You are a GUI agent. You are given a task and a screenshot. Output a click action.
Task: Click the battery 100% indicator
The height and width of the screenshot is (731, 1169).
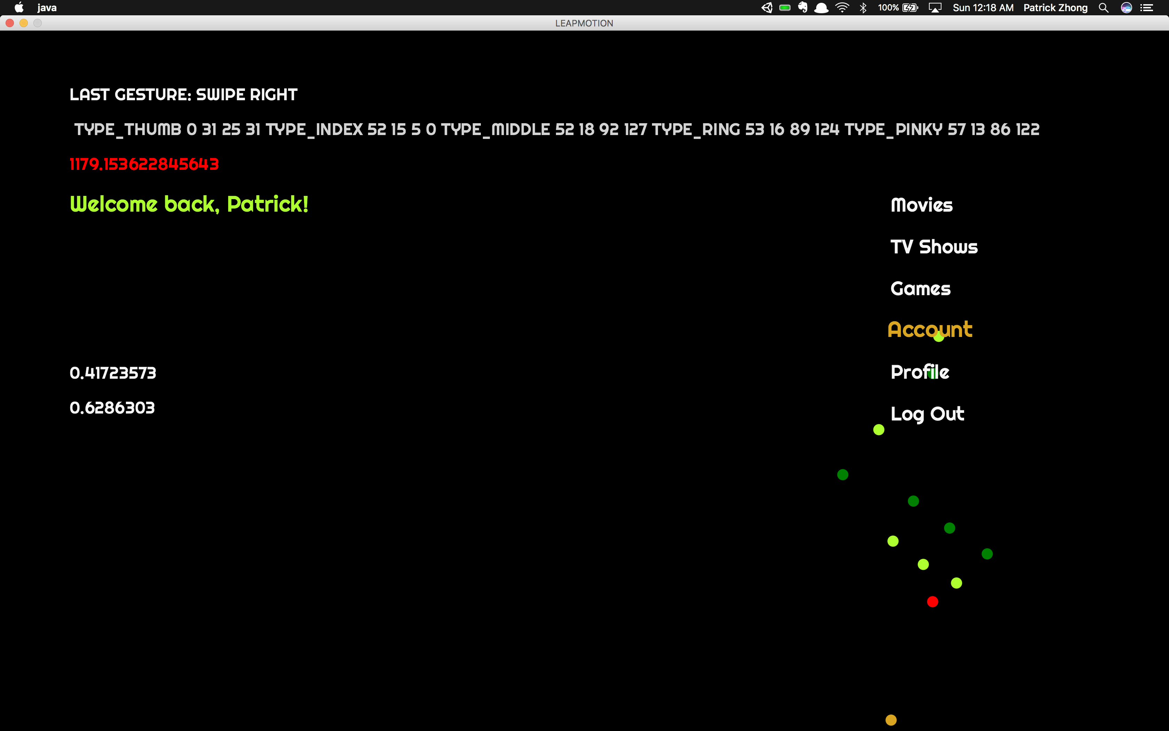click(898, 8)
